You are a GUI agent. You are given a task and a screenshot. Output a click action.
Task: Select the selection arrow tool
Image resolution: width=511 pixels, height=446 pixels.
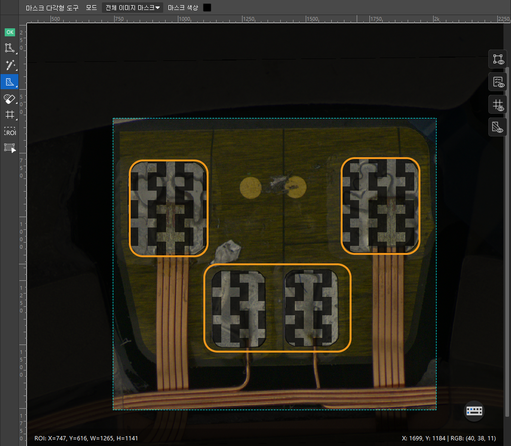click(9, 148)
